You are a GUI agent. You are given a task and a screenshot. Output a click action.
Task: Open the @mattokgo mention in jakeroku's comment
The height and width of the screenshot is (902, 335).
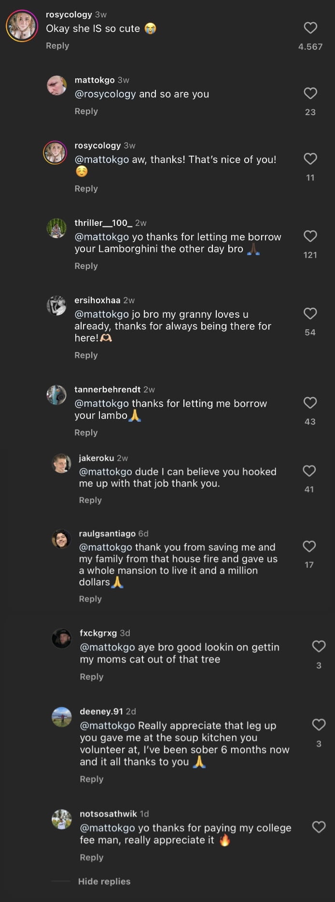click(x=105, y=472)
